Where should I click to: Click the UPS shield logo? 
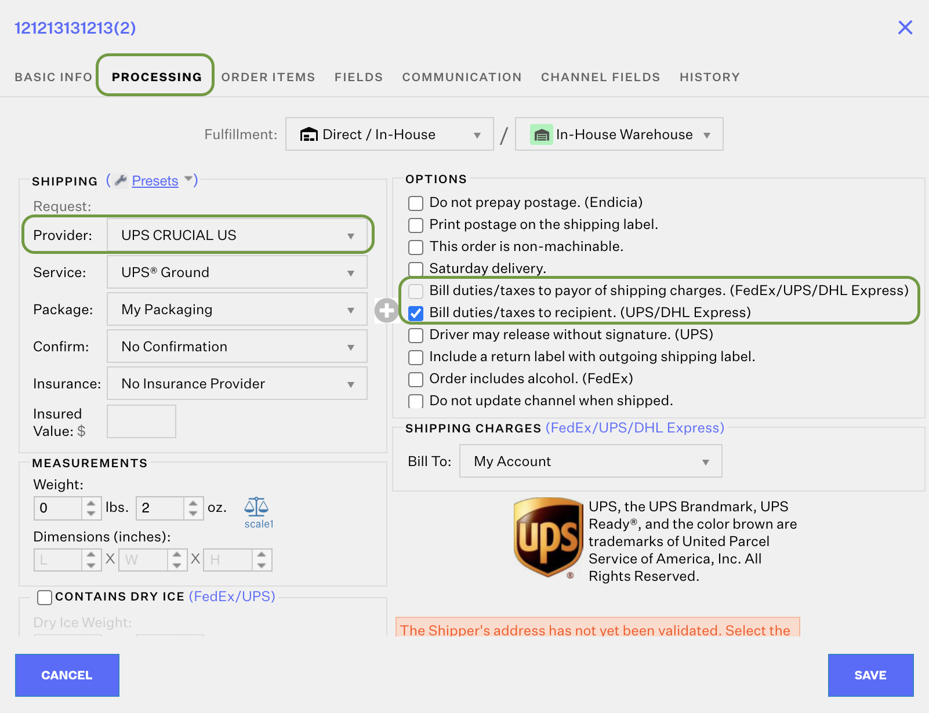[548, 537]
